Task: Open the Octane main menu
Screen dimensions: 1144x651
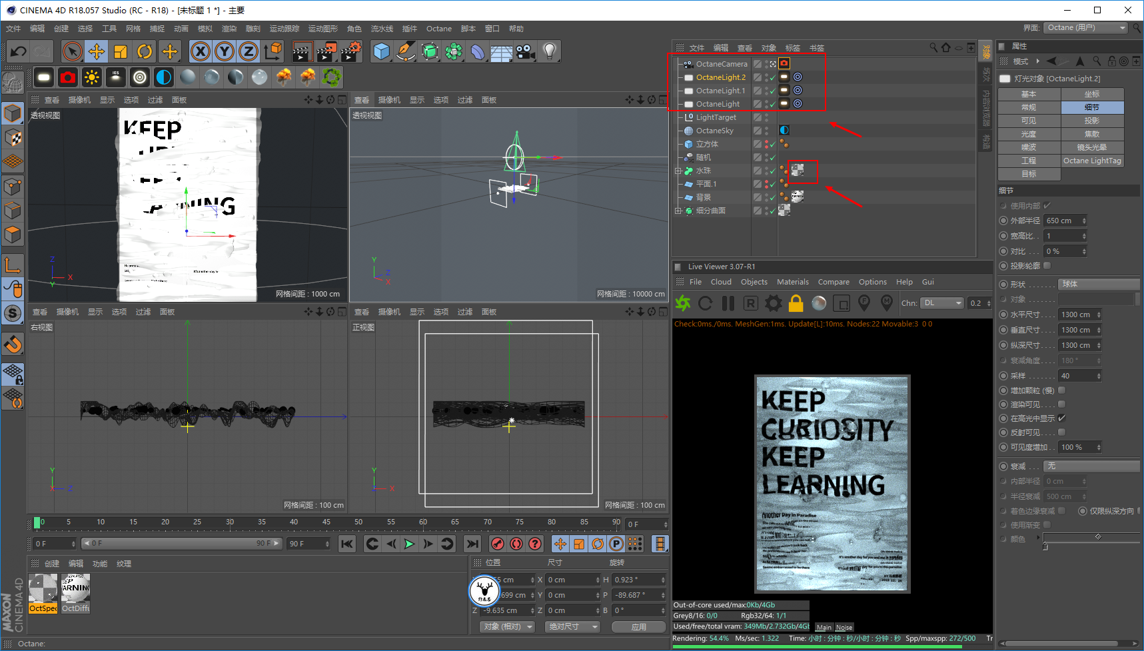Action: coord(439,29)
